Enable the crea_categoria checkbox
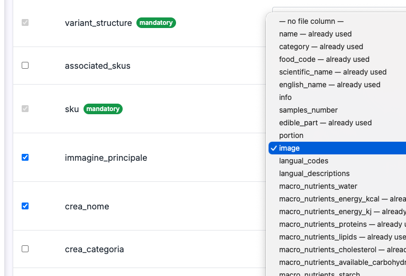The image size is (406, 276). coord(25,249)
